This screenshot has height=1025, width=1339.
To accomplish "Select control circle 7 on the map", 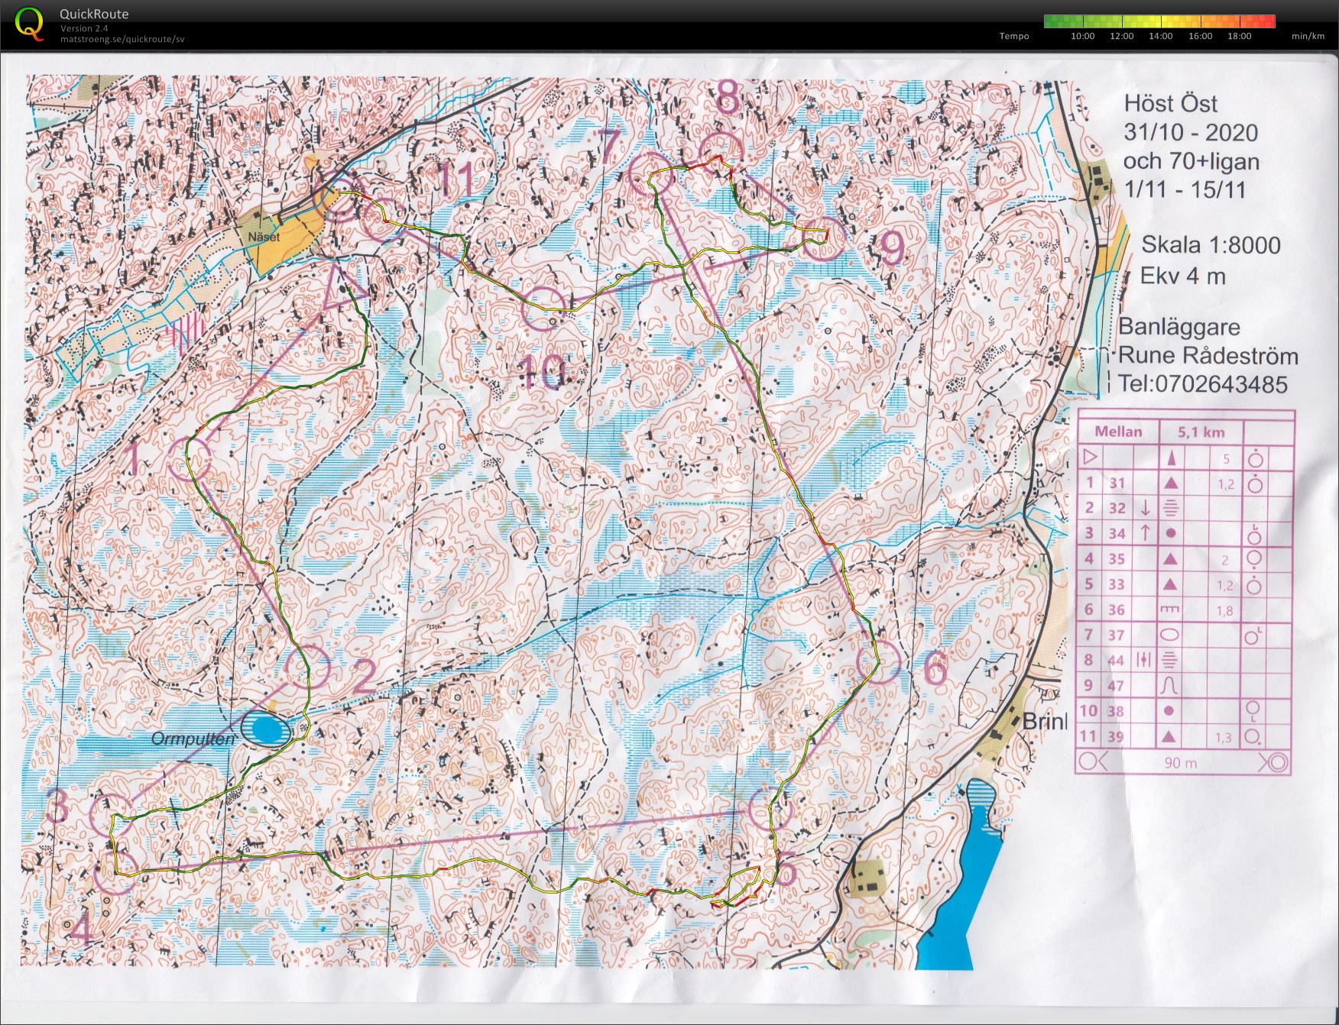I will pos(652,175).
